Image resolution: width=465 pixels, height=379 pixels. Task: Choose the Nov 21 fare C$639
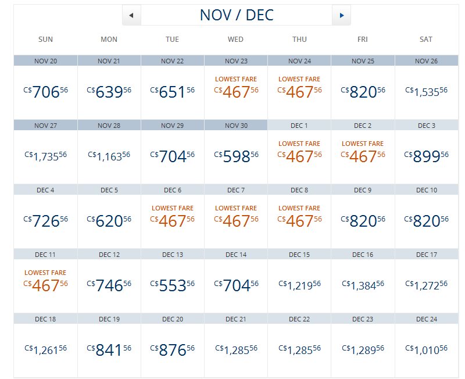pyautogui.click(x=109, y=91)
